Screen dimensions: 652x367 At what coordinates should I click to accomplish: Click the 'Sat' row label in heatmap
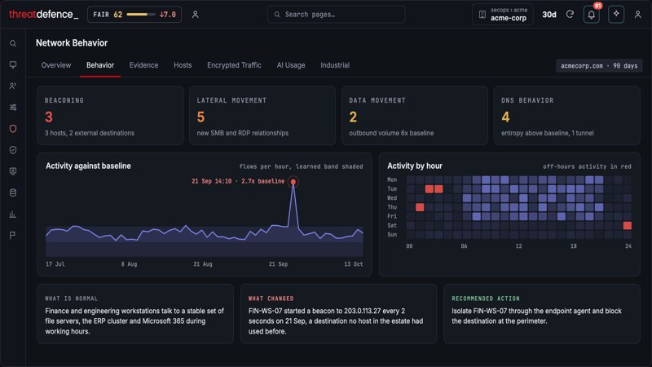coord(392,226)
